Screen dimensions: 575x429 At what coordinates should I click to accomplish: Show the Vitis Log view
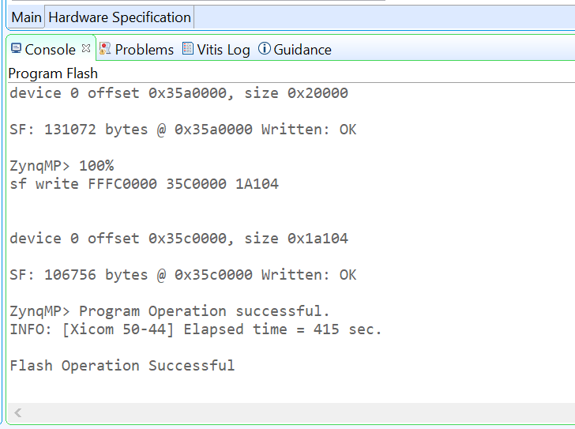pos(224,50)
